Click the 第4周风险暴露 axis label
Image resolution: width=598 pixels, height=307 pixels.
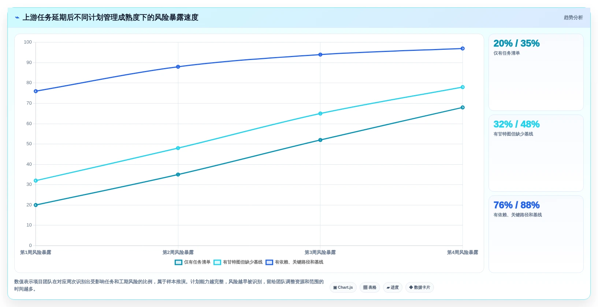tap(463, 252)
